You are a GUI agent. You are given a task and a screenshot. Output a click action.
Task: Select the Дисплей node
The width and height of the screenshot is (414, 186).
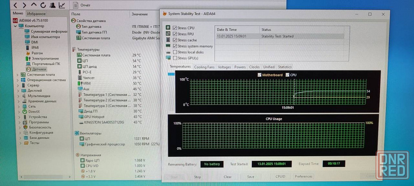(35, 91)
